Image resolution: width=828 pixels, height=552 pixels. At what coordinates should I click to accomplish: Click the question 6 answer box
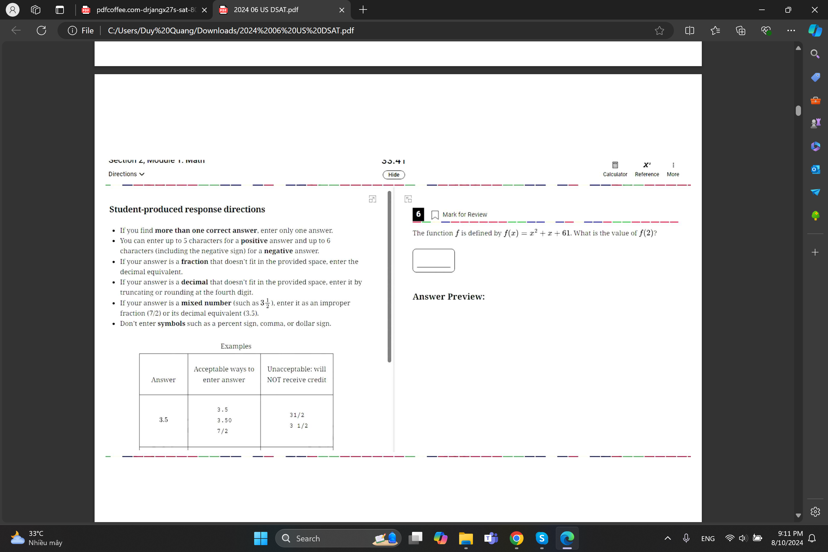click(433, 260)
